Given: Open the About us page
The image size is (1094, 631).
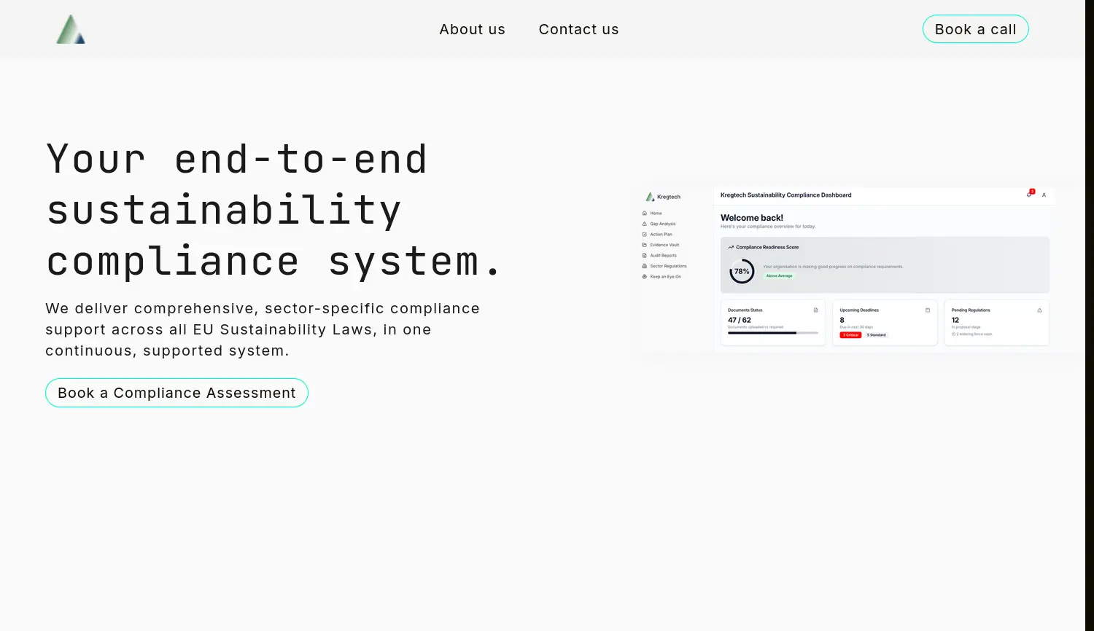Looking at the screenshot, I should 472,29.
